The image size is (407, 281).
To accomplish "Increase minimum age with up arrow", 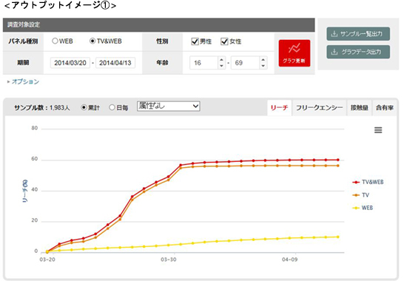I will coord(221,60).
